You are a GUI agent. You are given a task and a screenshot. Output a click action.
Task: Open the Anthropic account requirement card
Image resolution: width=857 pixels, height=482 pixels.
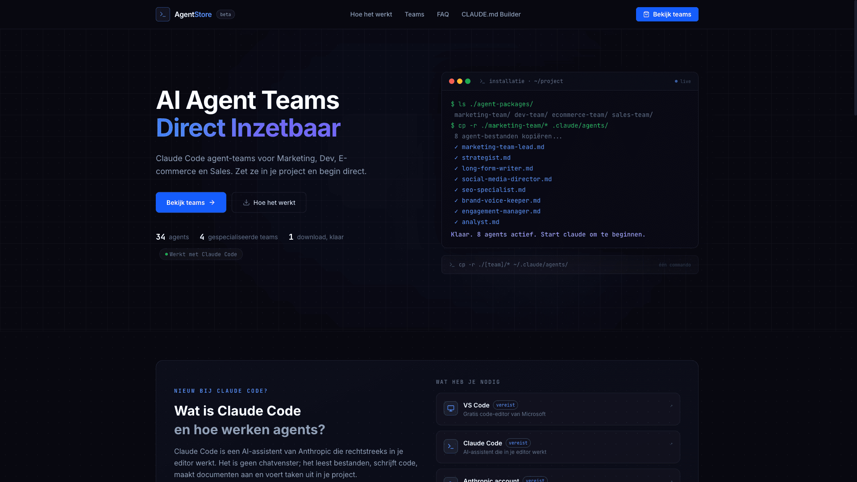click(558, 476)
